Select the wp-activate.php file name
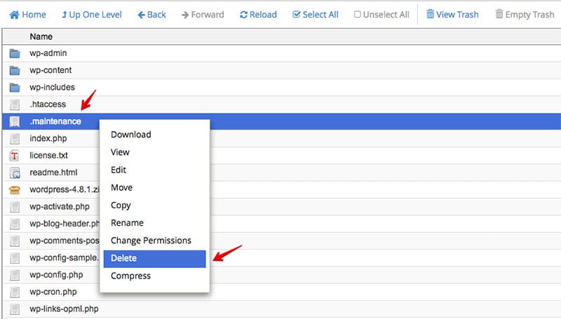 click(x=60, y=207)
